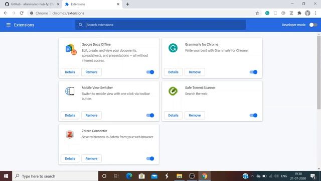
Task: Click the chrome://extensions address bar
Action: coord(143,13)
